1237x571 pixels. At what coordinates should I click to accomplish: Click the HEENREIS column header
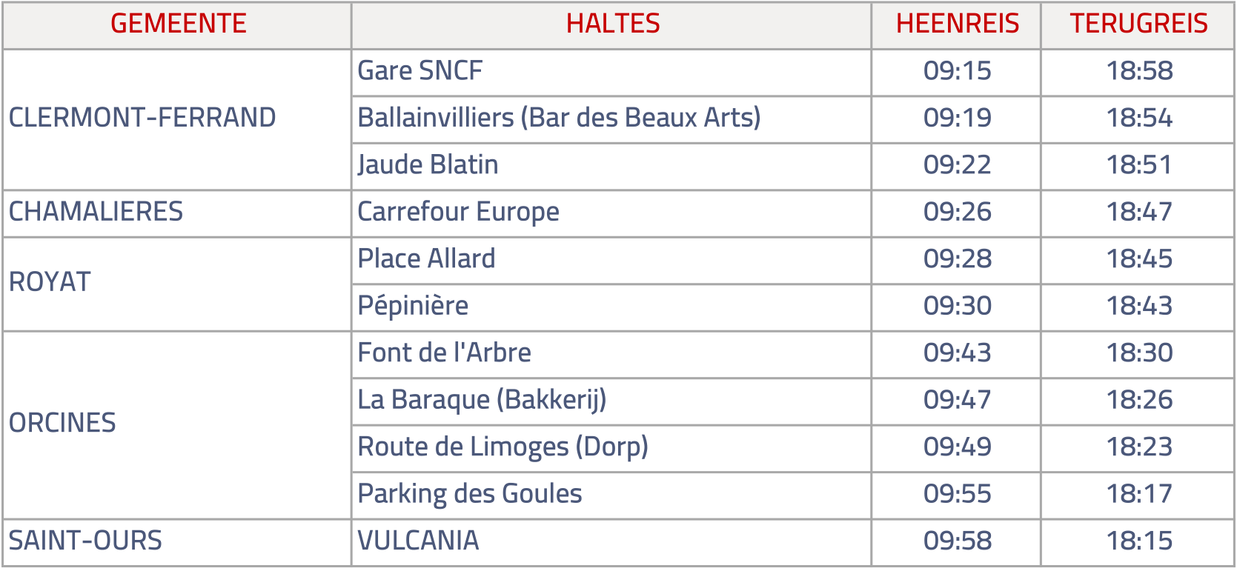coord(957,24)
